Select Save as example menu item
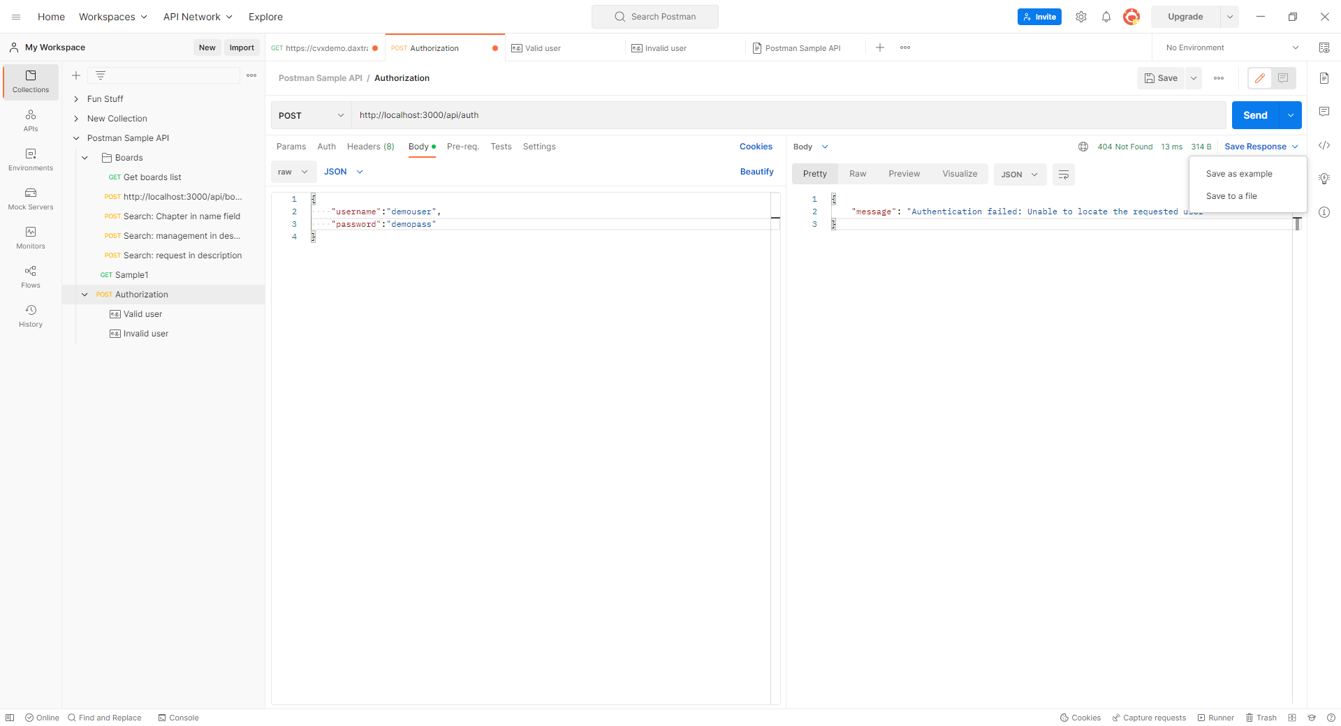The height and width of the screenshot is (726, 1341). point(1247,174)
